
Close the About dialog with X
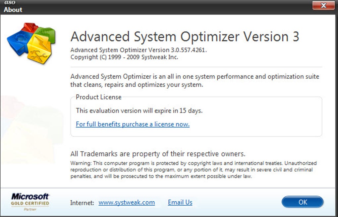(x=323, y=5)
